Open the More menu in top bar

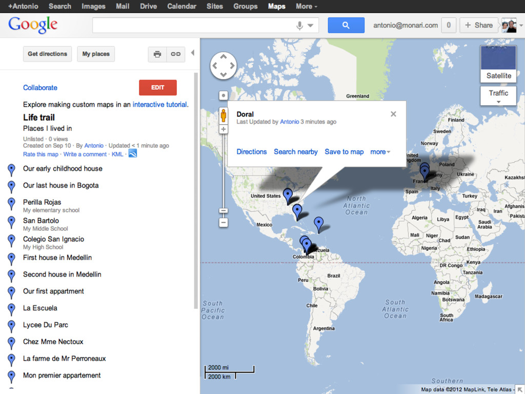[307, 6]
